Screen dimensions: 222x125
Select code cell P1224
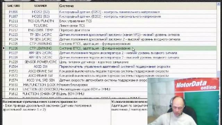tap(14, 39)
